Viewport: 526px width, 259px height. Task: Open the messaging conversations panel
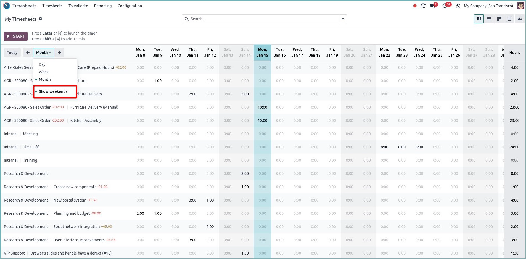(x=432, y=6)
